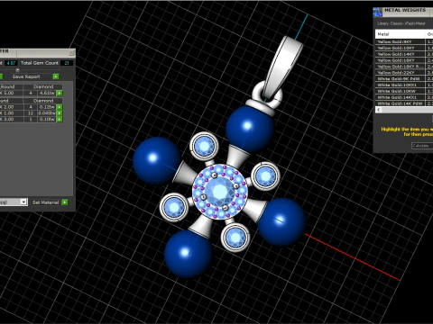433x324 pixels.
Task: Click the green arrow beside Set Material
Action: (65, 202)
